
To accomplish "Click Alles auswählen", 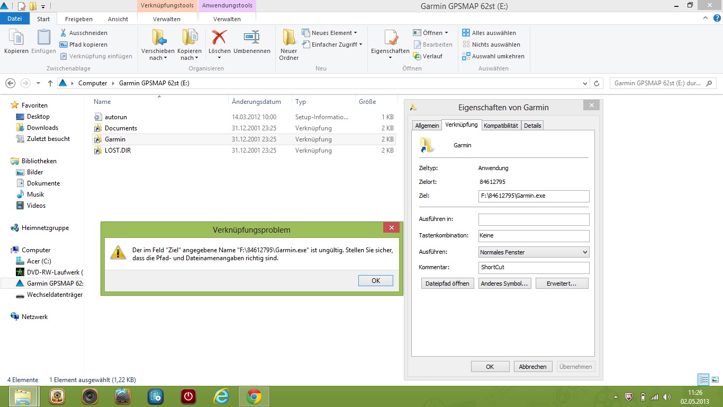I will click(x=489, y=33).
